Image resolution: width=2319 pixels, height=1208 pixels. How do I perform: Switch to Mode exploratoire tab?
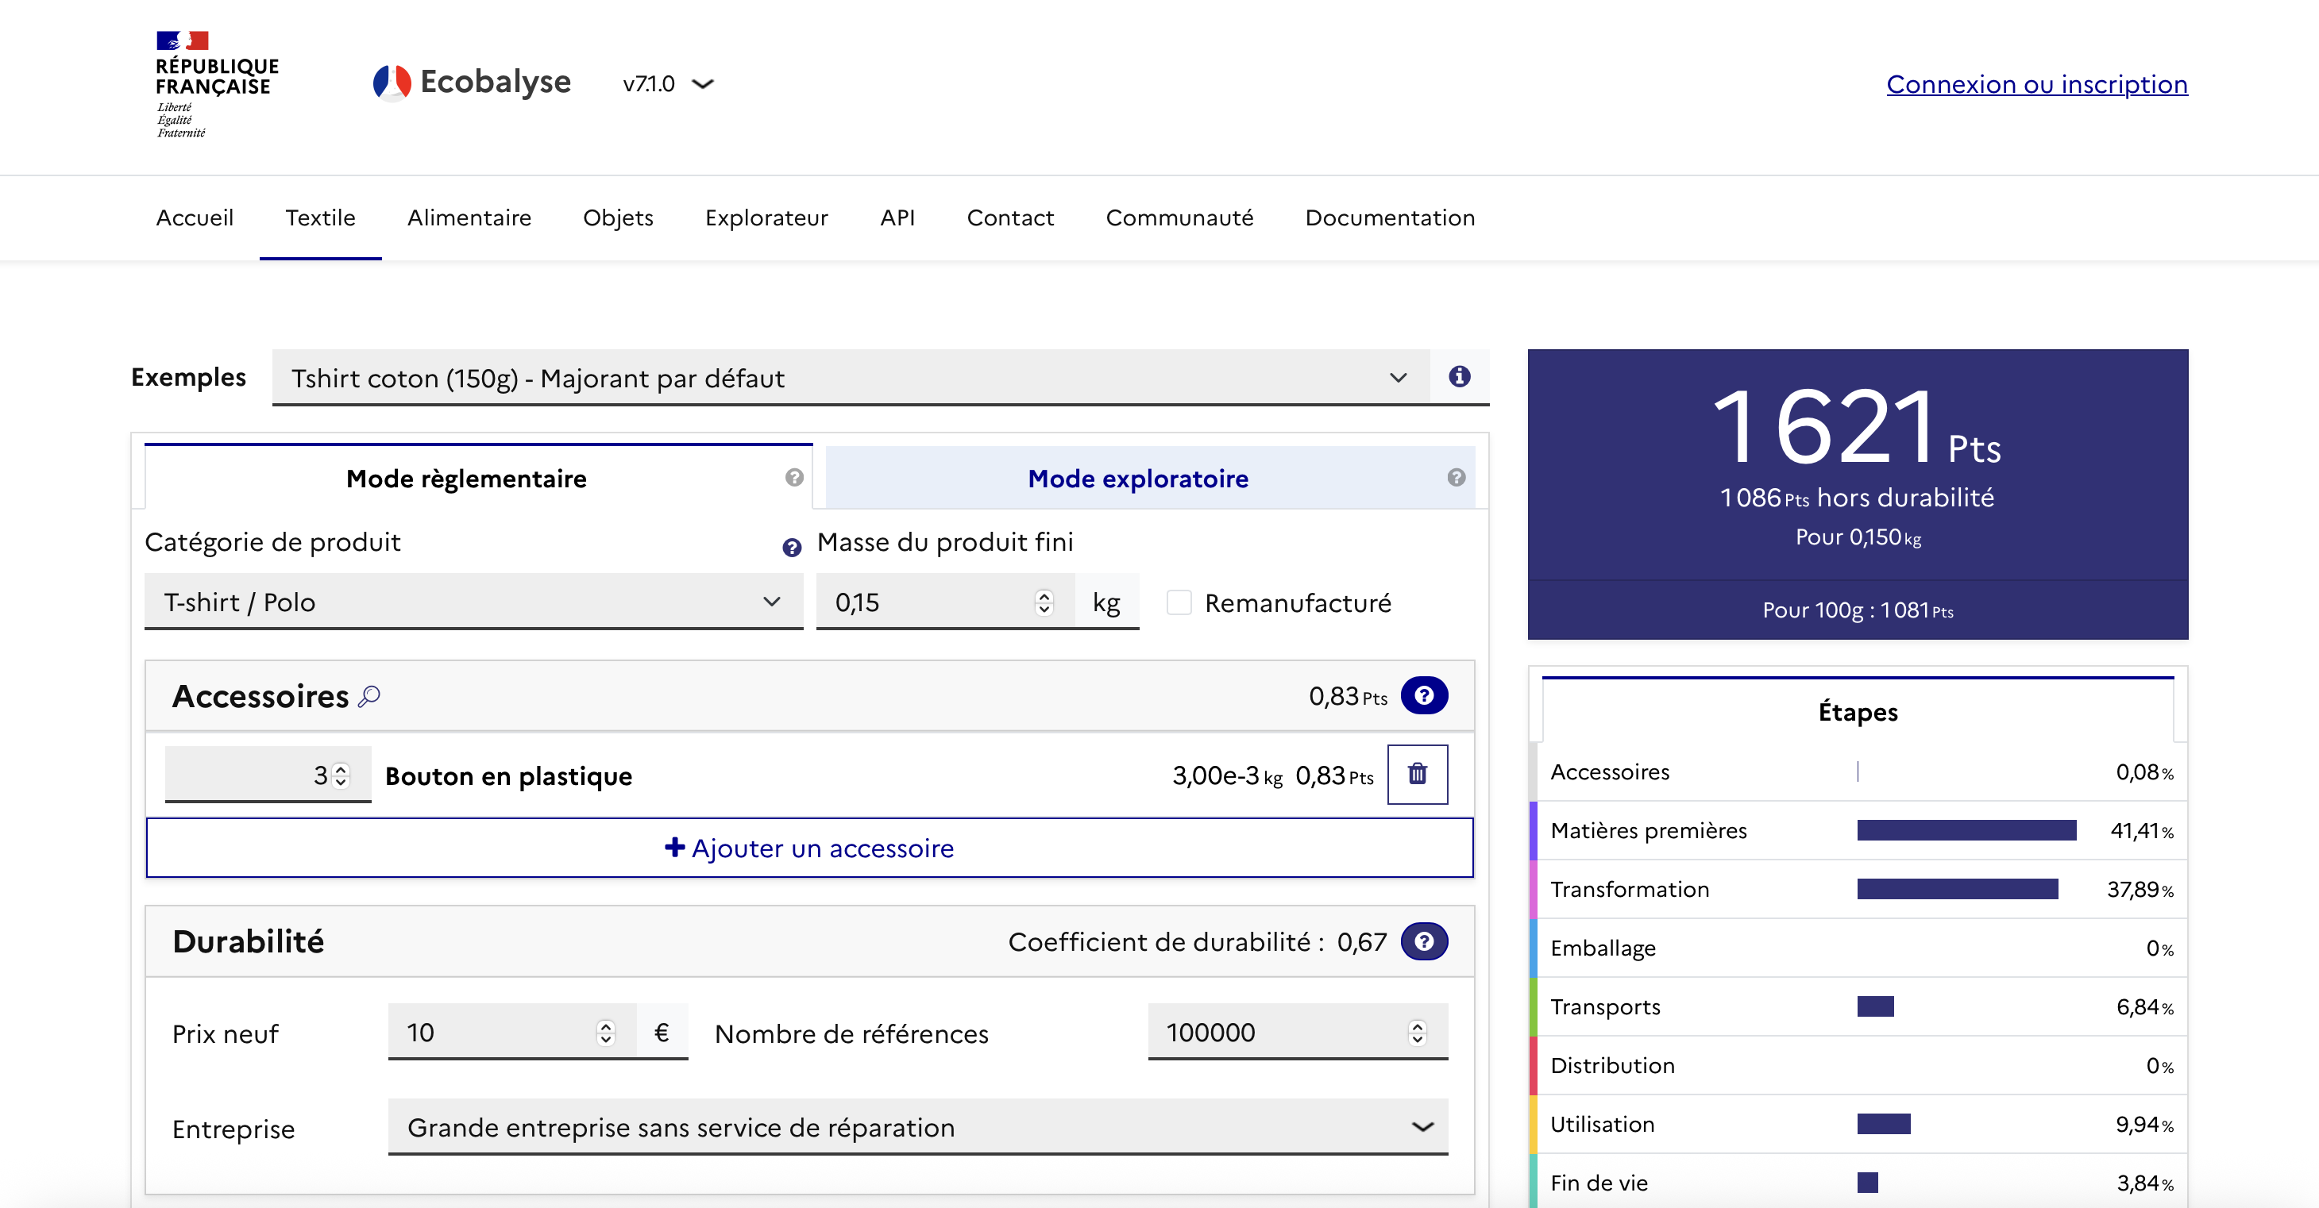pyautogui.click(x=1137, y=479)
